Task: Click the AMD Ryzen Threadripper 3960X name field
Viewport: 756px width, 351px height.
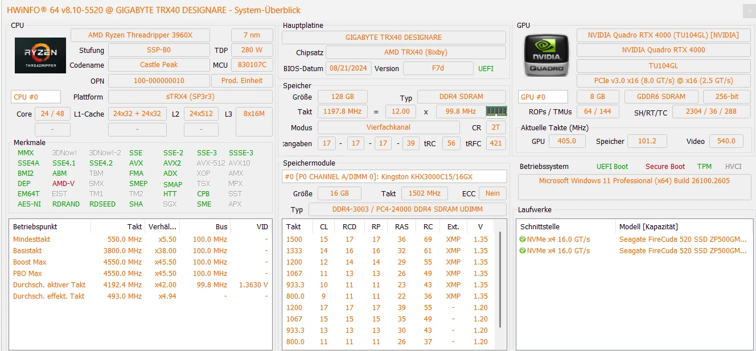Action: (140, 35)
